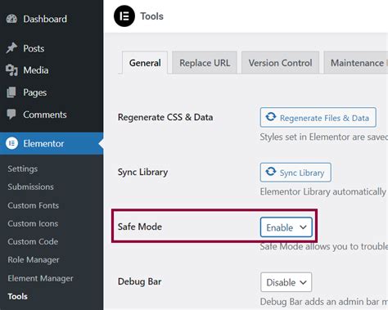Click the Posts pushpin icon
The width and height of the screenshot is (388, 310).
point(11,48)
